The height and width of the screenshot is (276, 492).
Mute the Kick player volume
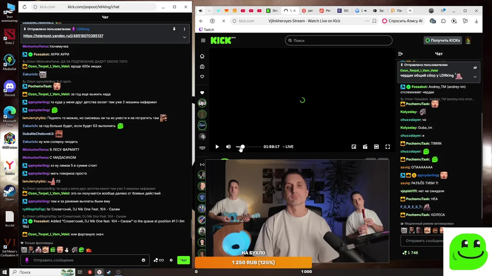coord(228,147)
